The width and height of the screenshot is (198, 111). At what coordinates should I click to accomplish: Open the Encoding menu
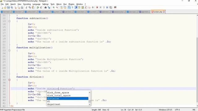tap(27, 4)
